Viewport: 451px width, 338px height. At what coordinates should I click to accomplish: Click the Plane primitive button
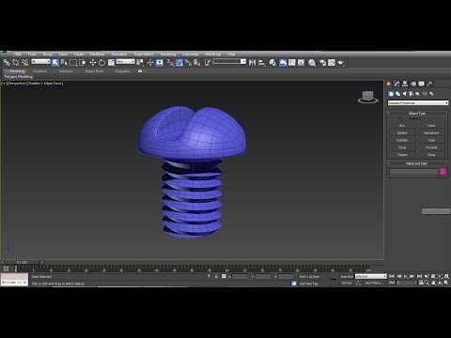(431, 155)
